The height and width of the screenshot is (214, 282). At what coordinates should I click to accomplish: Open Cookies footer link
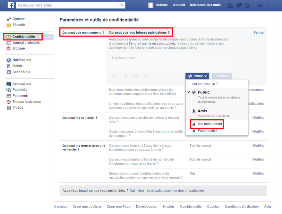pos(213,207)
